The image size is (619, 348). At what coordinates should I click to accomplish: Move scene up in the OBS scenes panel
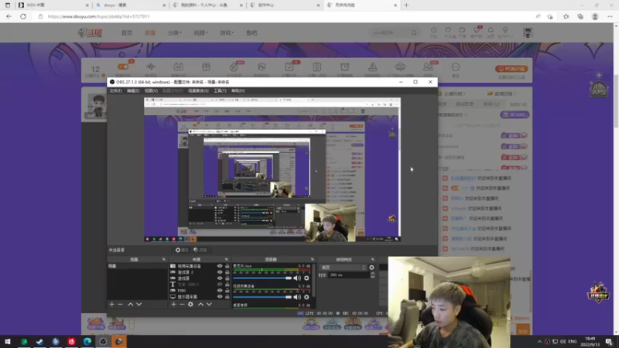[130, 304]
